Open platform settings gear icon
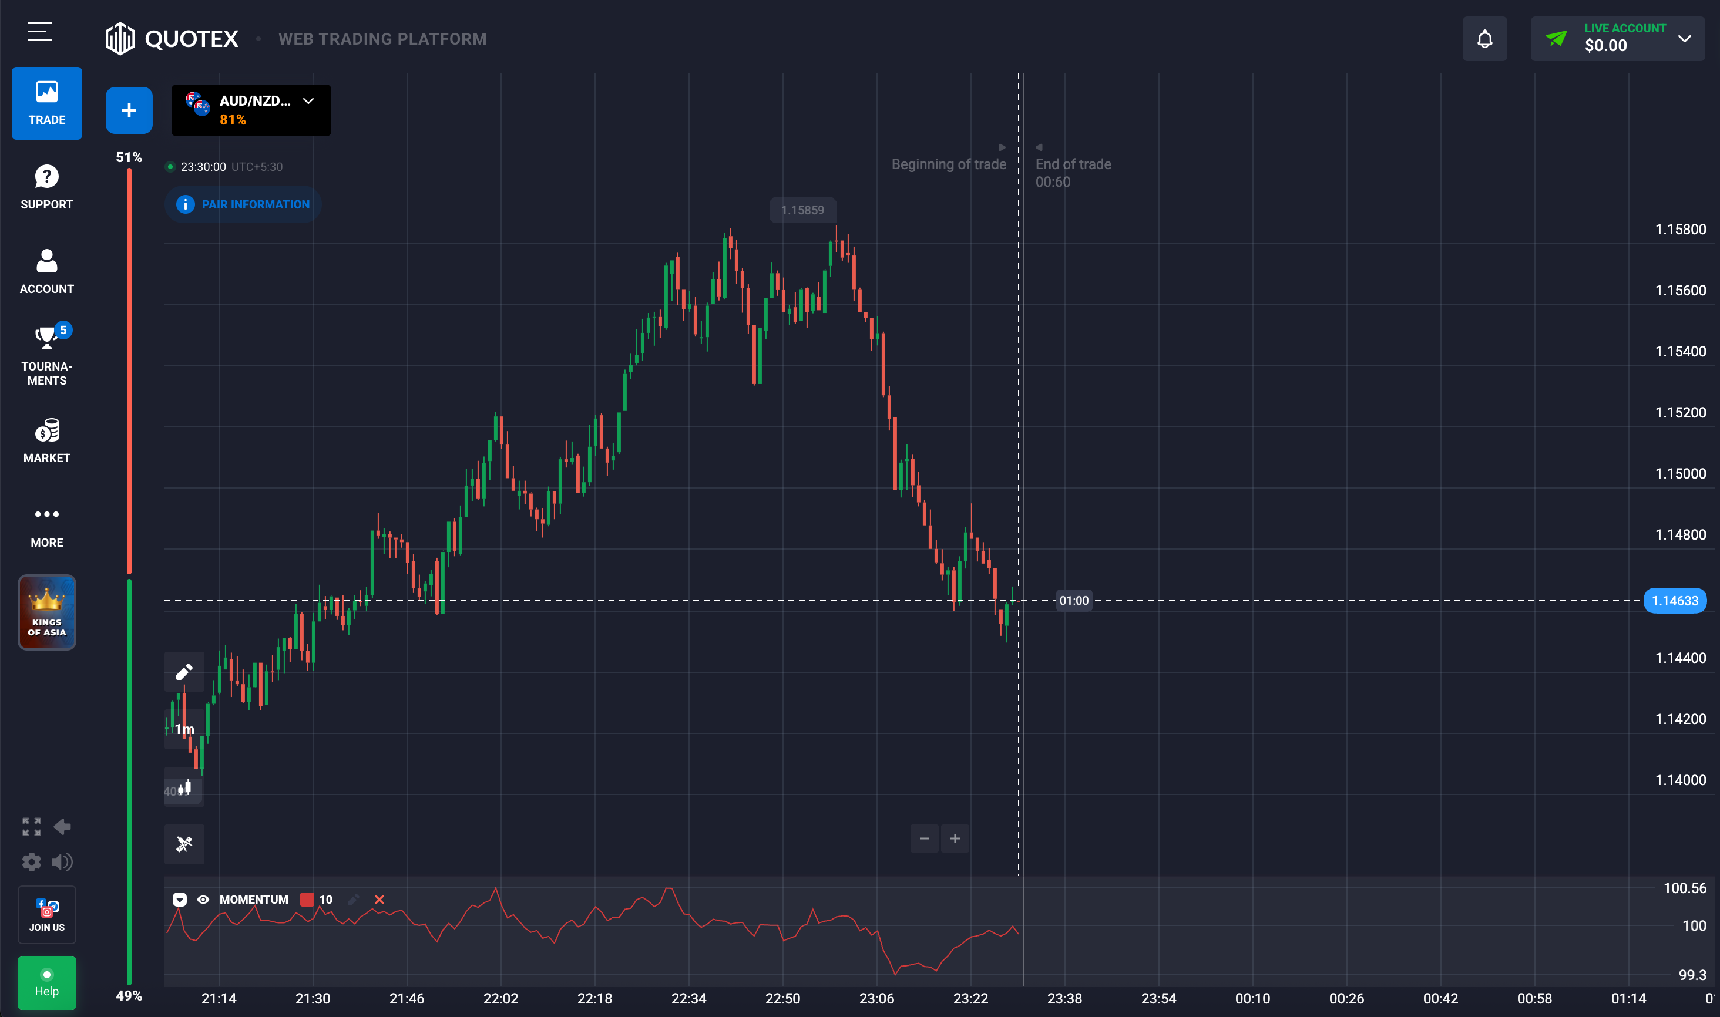Image resolution: width=1720 pixels, height=1017 pixels. click(32, 861)
